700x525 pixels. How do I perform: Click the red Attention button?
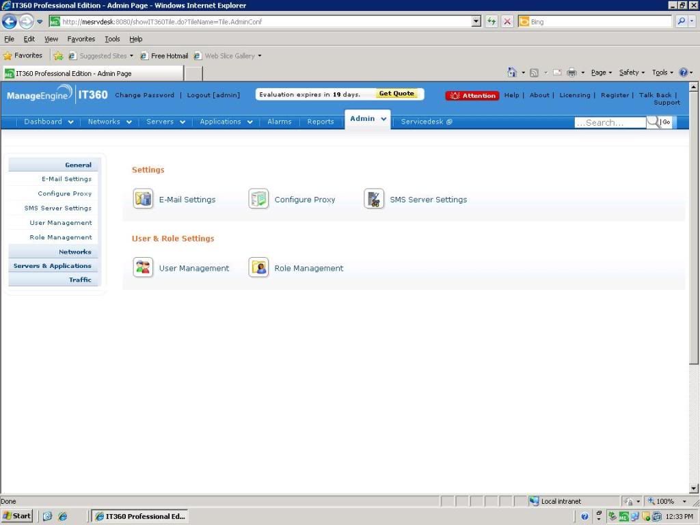472,96
